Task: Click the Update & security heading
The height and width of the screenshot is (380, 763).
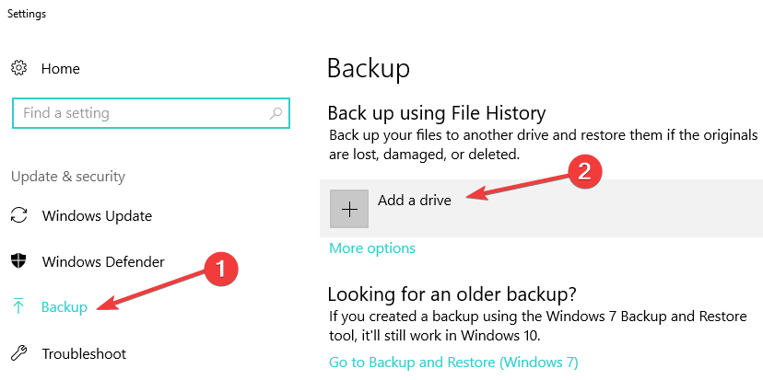Action: tap(68, 177)
